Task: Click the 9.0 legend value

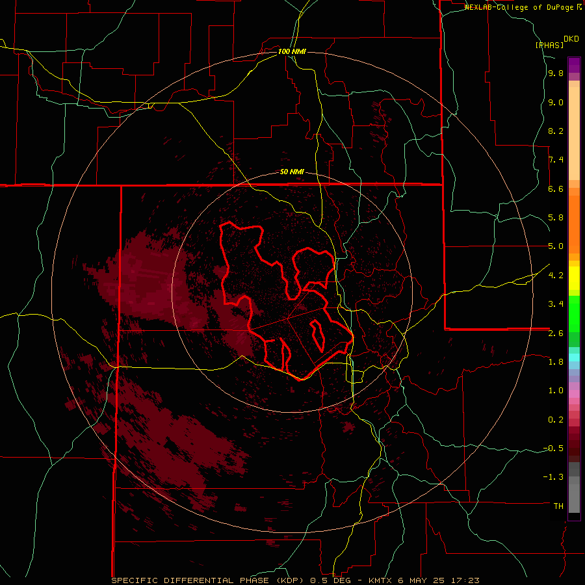Action: point(556,102)
